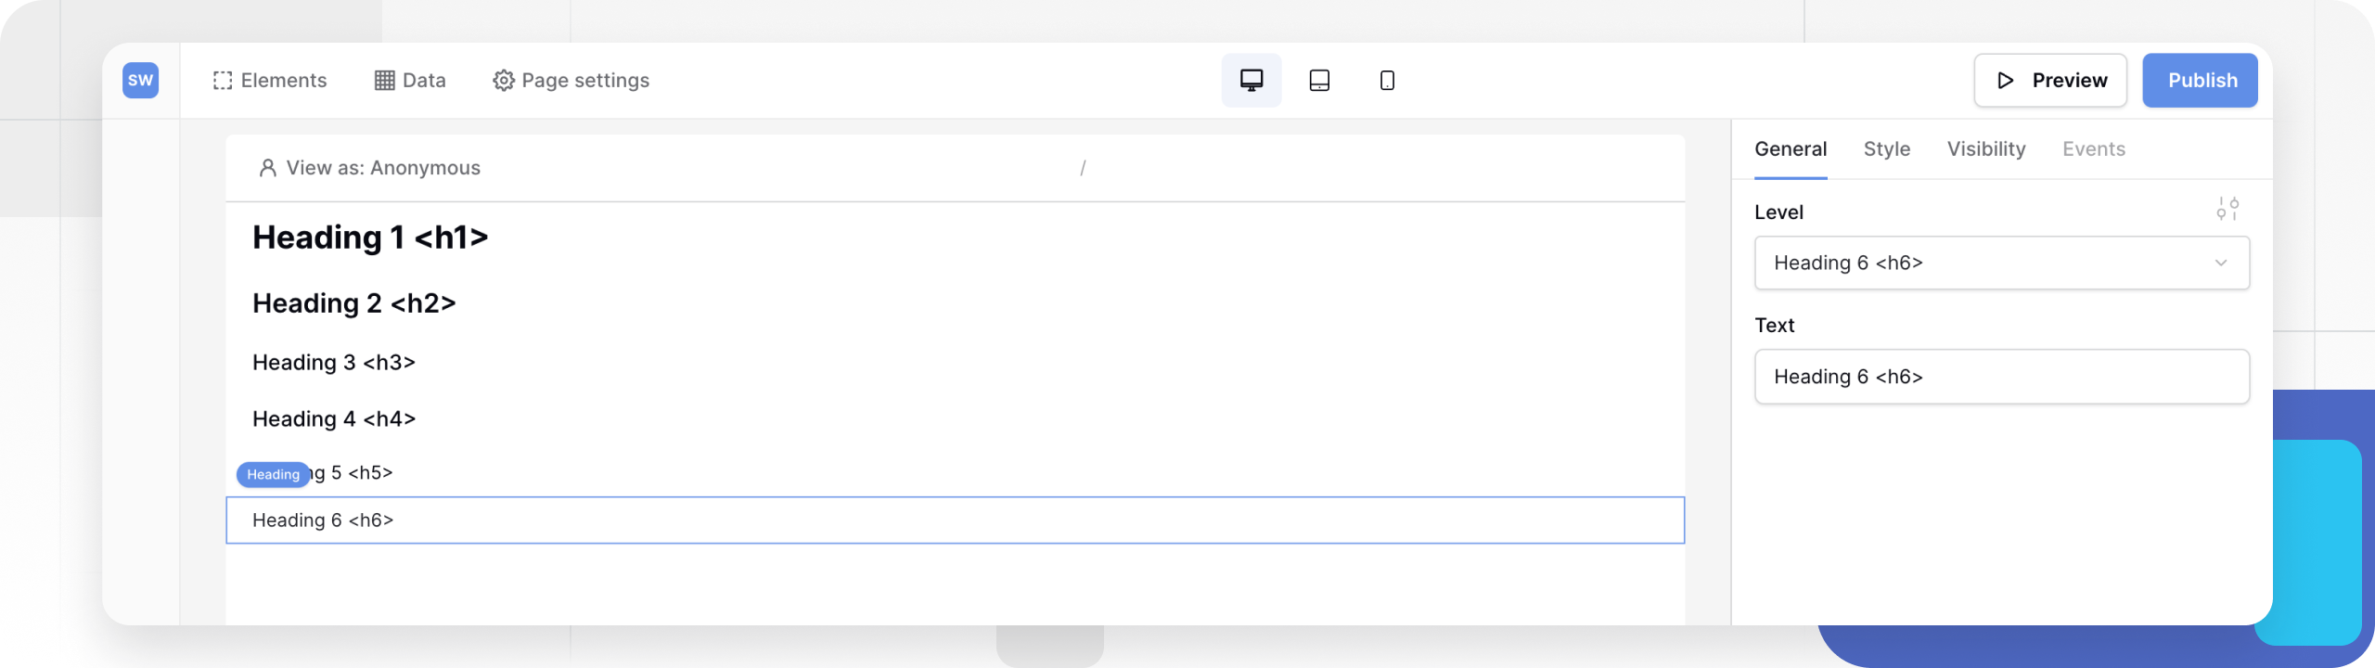Click the blue Heading element badge
The height and width of the screenshot is (668, 2375).
click(x=273, y=475)
